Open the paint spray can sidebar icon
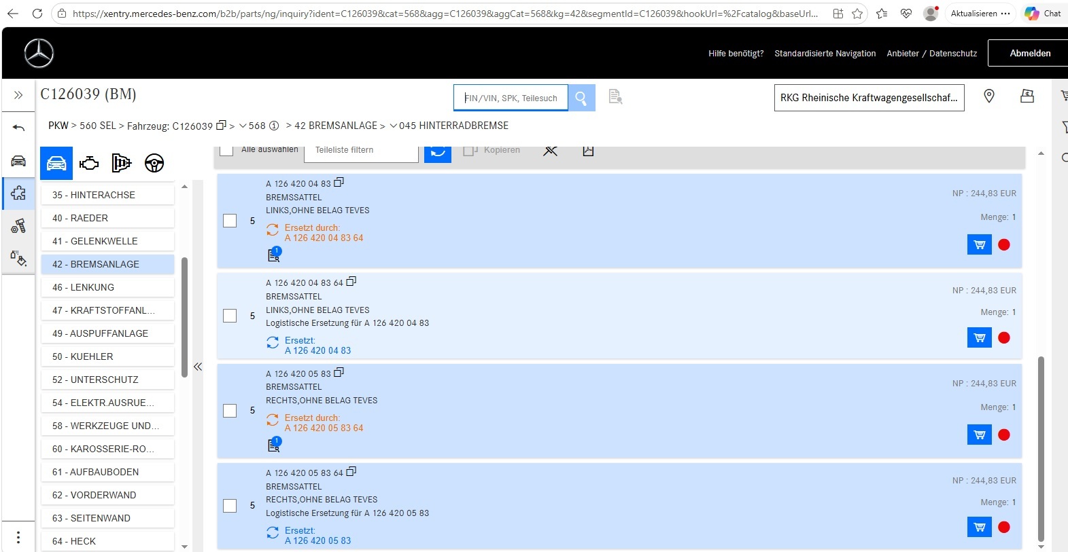This screenshot has width=1068, height=552. pos(18,258)
